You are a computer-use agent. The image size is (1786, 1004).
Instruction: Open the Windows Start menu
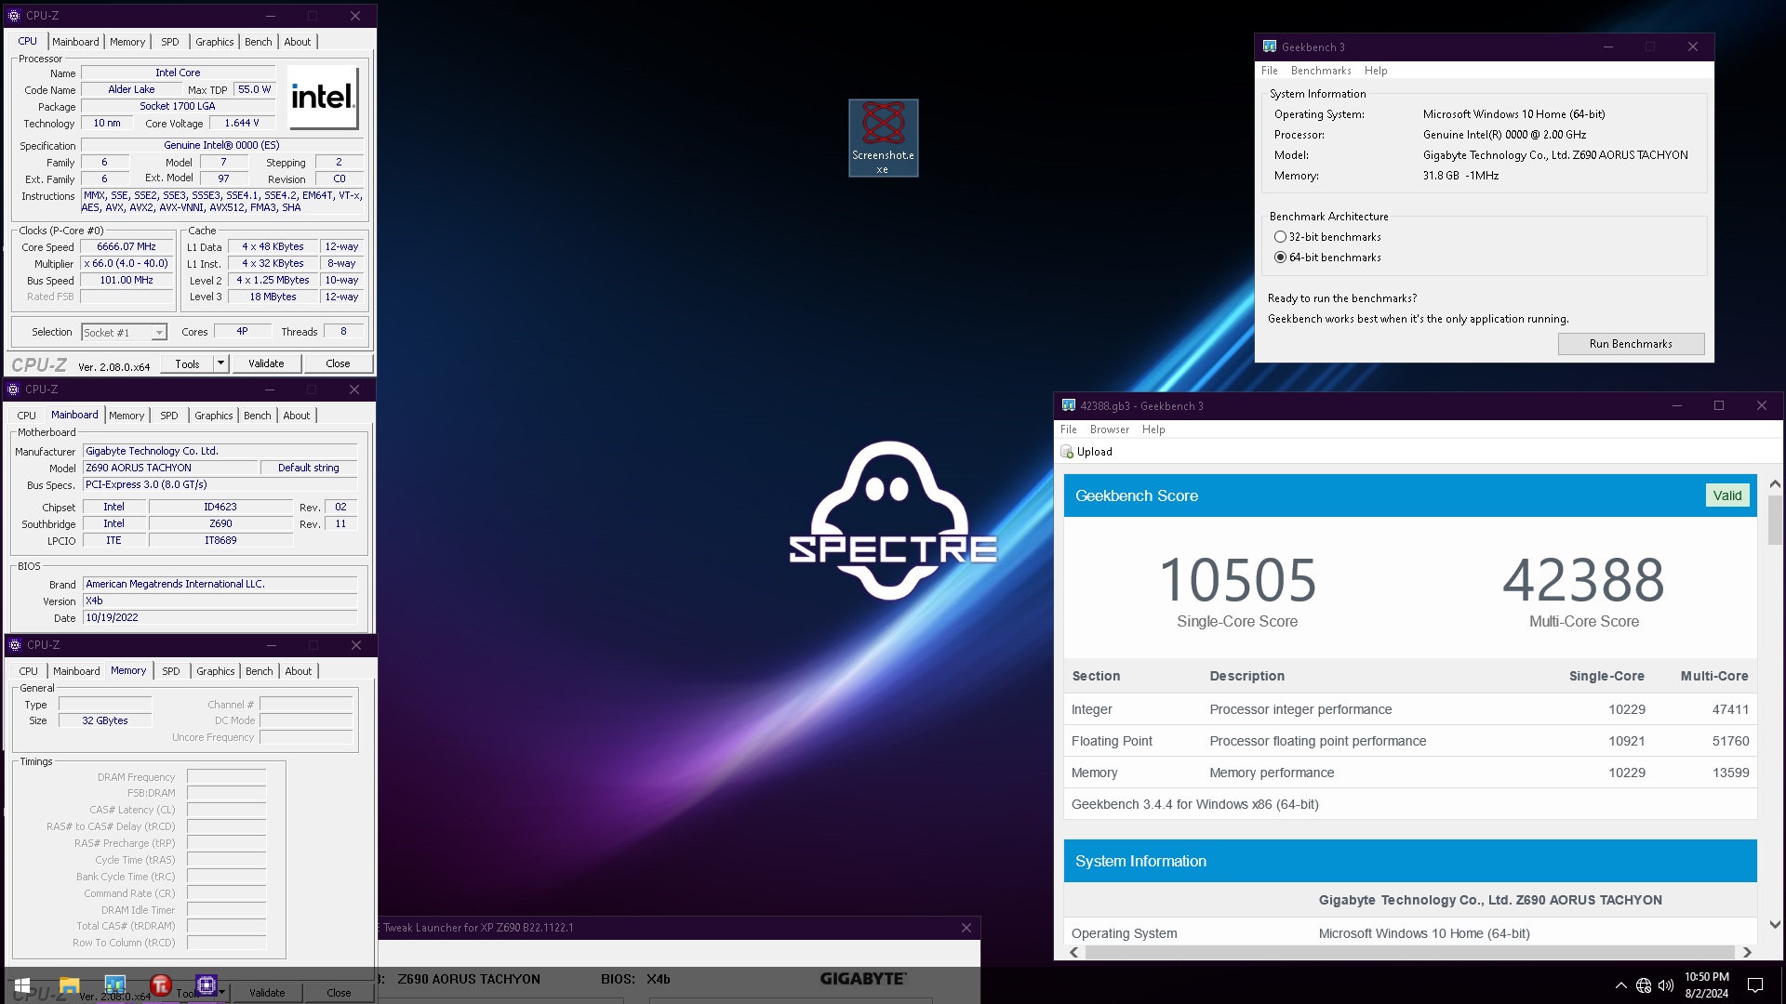[x=22, y=985]
